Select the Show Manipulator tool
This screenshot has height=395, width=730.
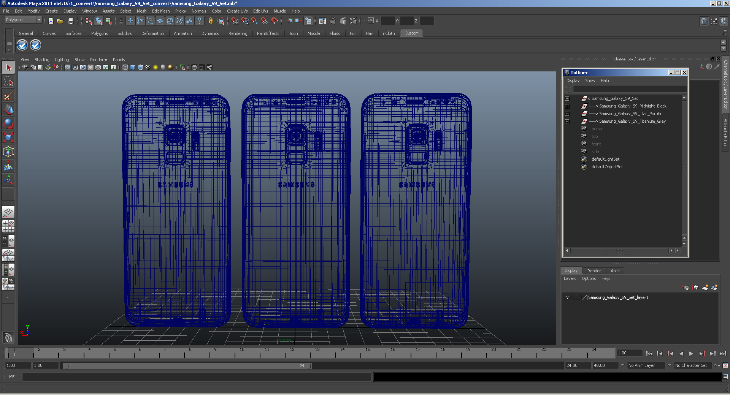[x=8, y=179]
